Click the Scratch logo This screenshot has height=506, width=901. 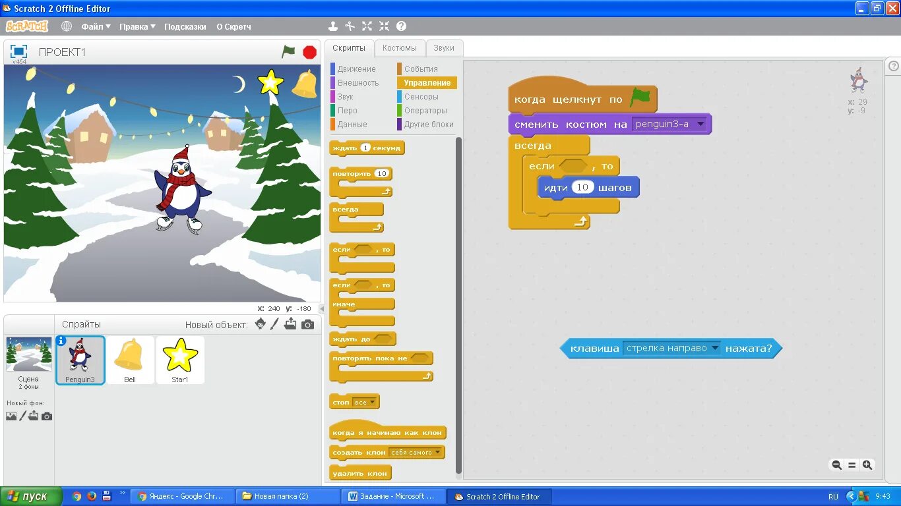[27, 26]
